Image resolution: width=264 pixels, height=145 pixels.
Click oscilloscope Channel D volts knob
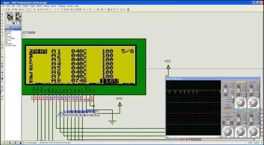click(253, 131)
